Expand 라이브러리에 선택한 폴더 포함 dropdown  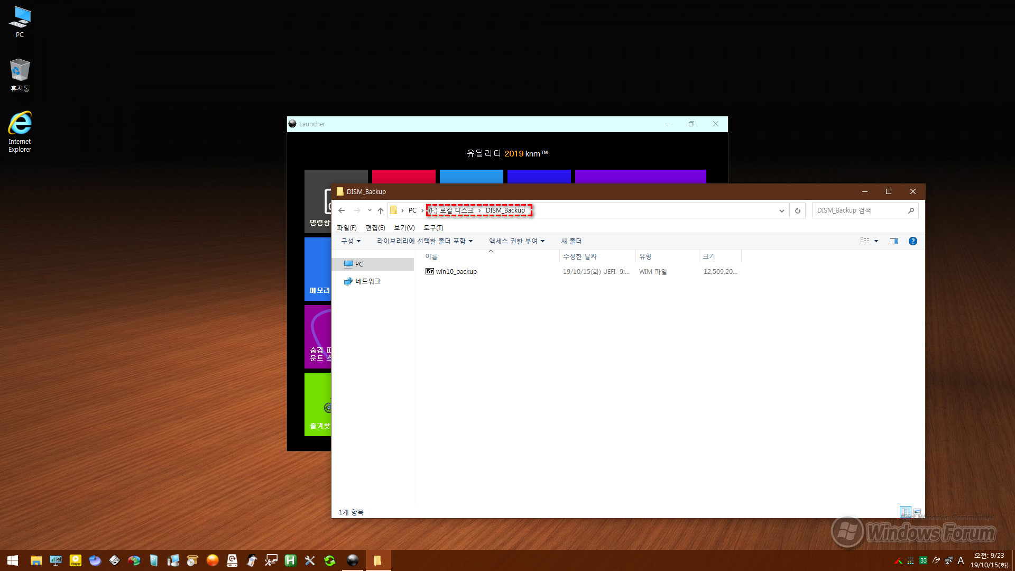pyautogui.click(x=425, y=241)
